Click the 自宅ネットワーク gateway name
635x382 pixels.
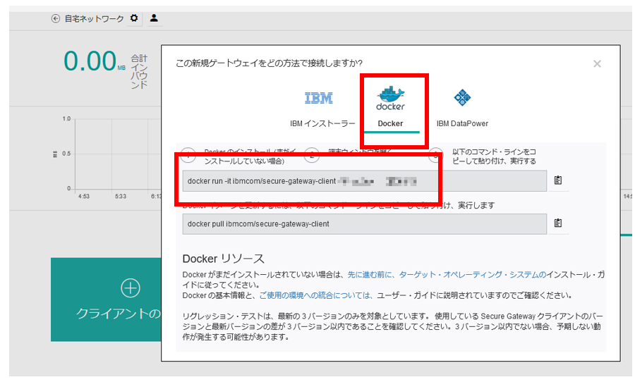click(x=94, y=18)
